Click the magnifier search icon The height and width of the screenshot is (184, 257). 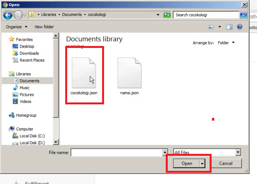[x=243, y=15]
